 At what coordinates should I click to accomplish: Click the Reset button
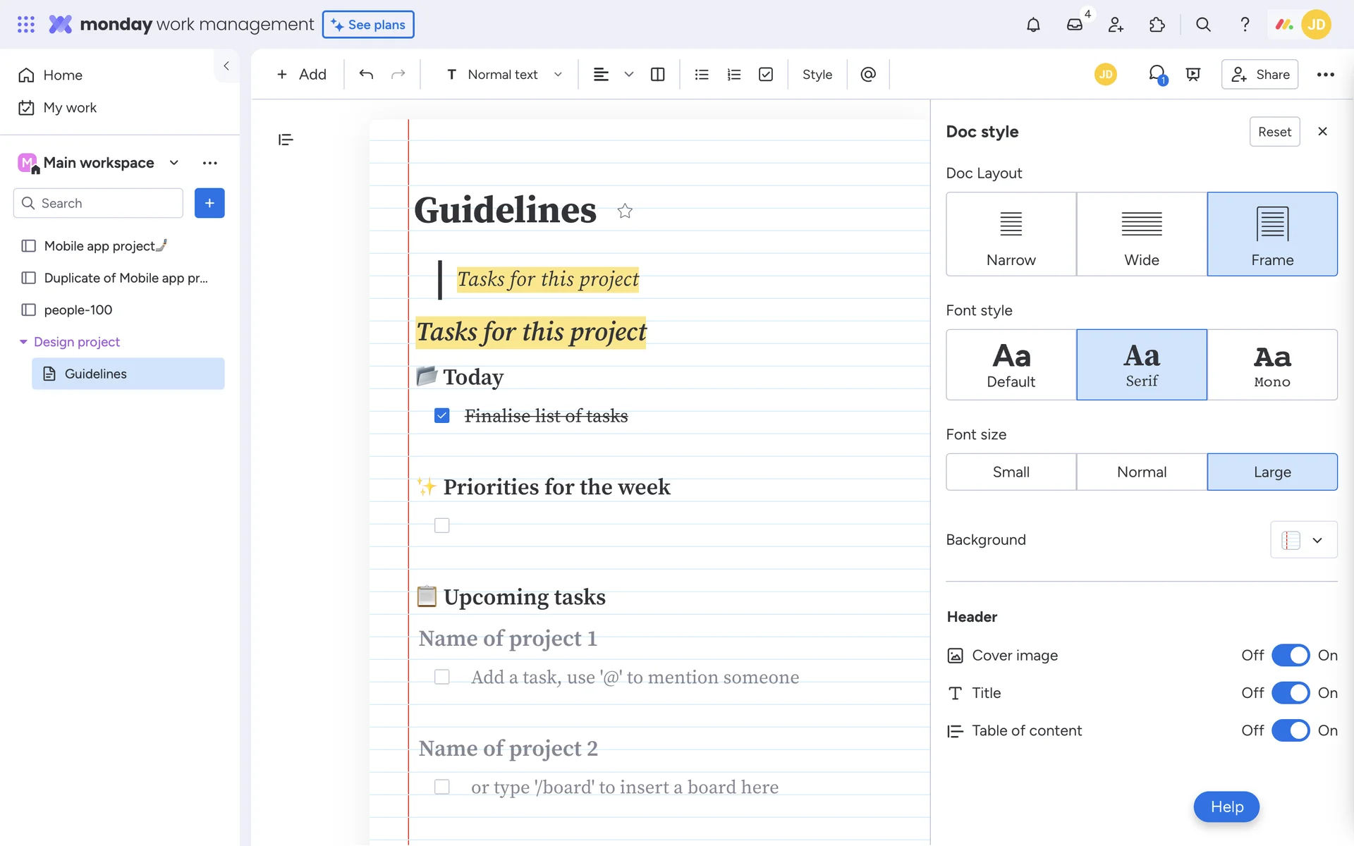point(1274,132)
